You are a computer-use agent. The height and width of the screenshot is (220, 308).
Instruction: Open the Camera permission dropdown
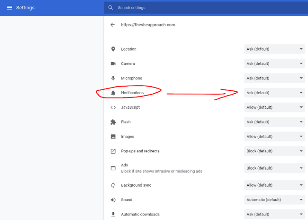click(275, 64)
